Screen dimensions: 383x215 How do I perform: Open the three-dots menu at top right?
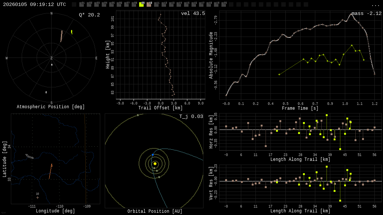375,5
